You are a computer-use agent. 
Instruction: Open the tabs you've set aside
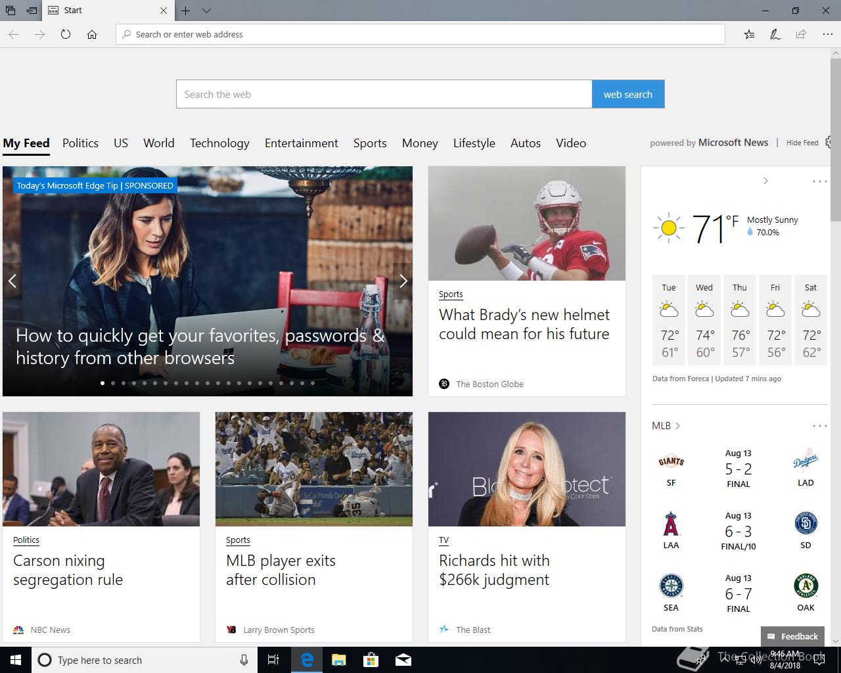pyautogui.click(x=11, y=11)
